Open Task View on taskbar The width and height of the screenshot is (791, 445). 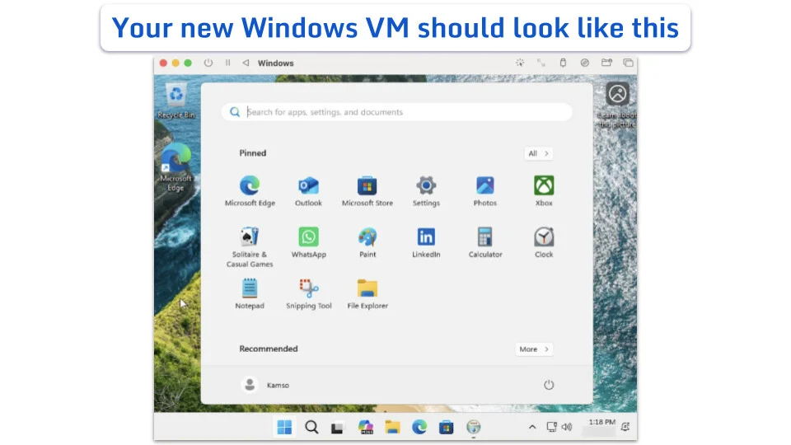coord(337,428)
